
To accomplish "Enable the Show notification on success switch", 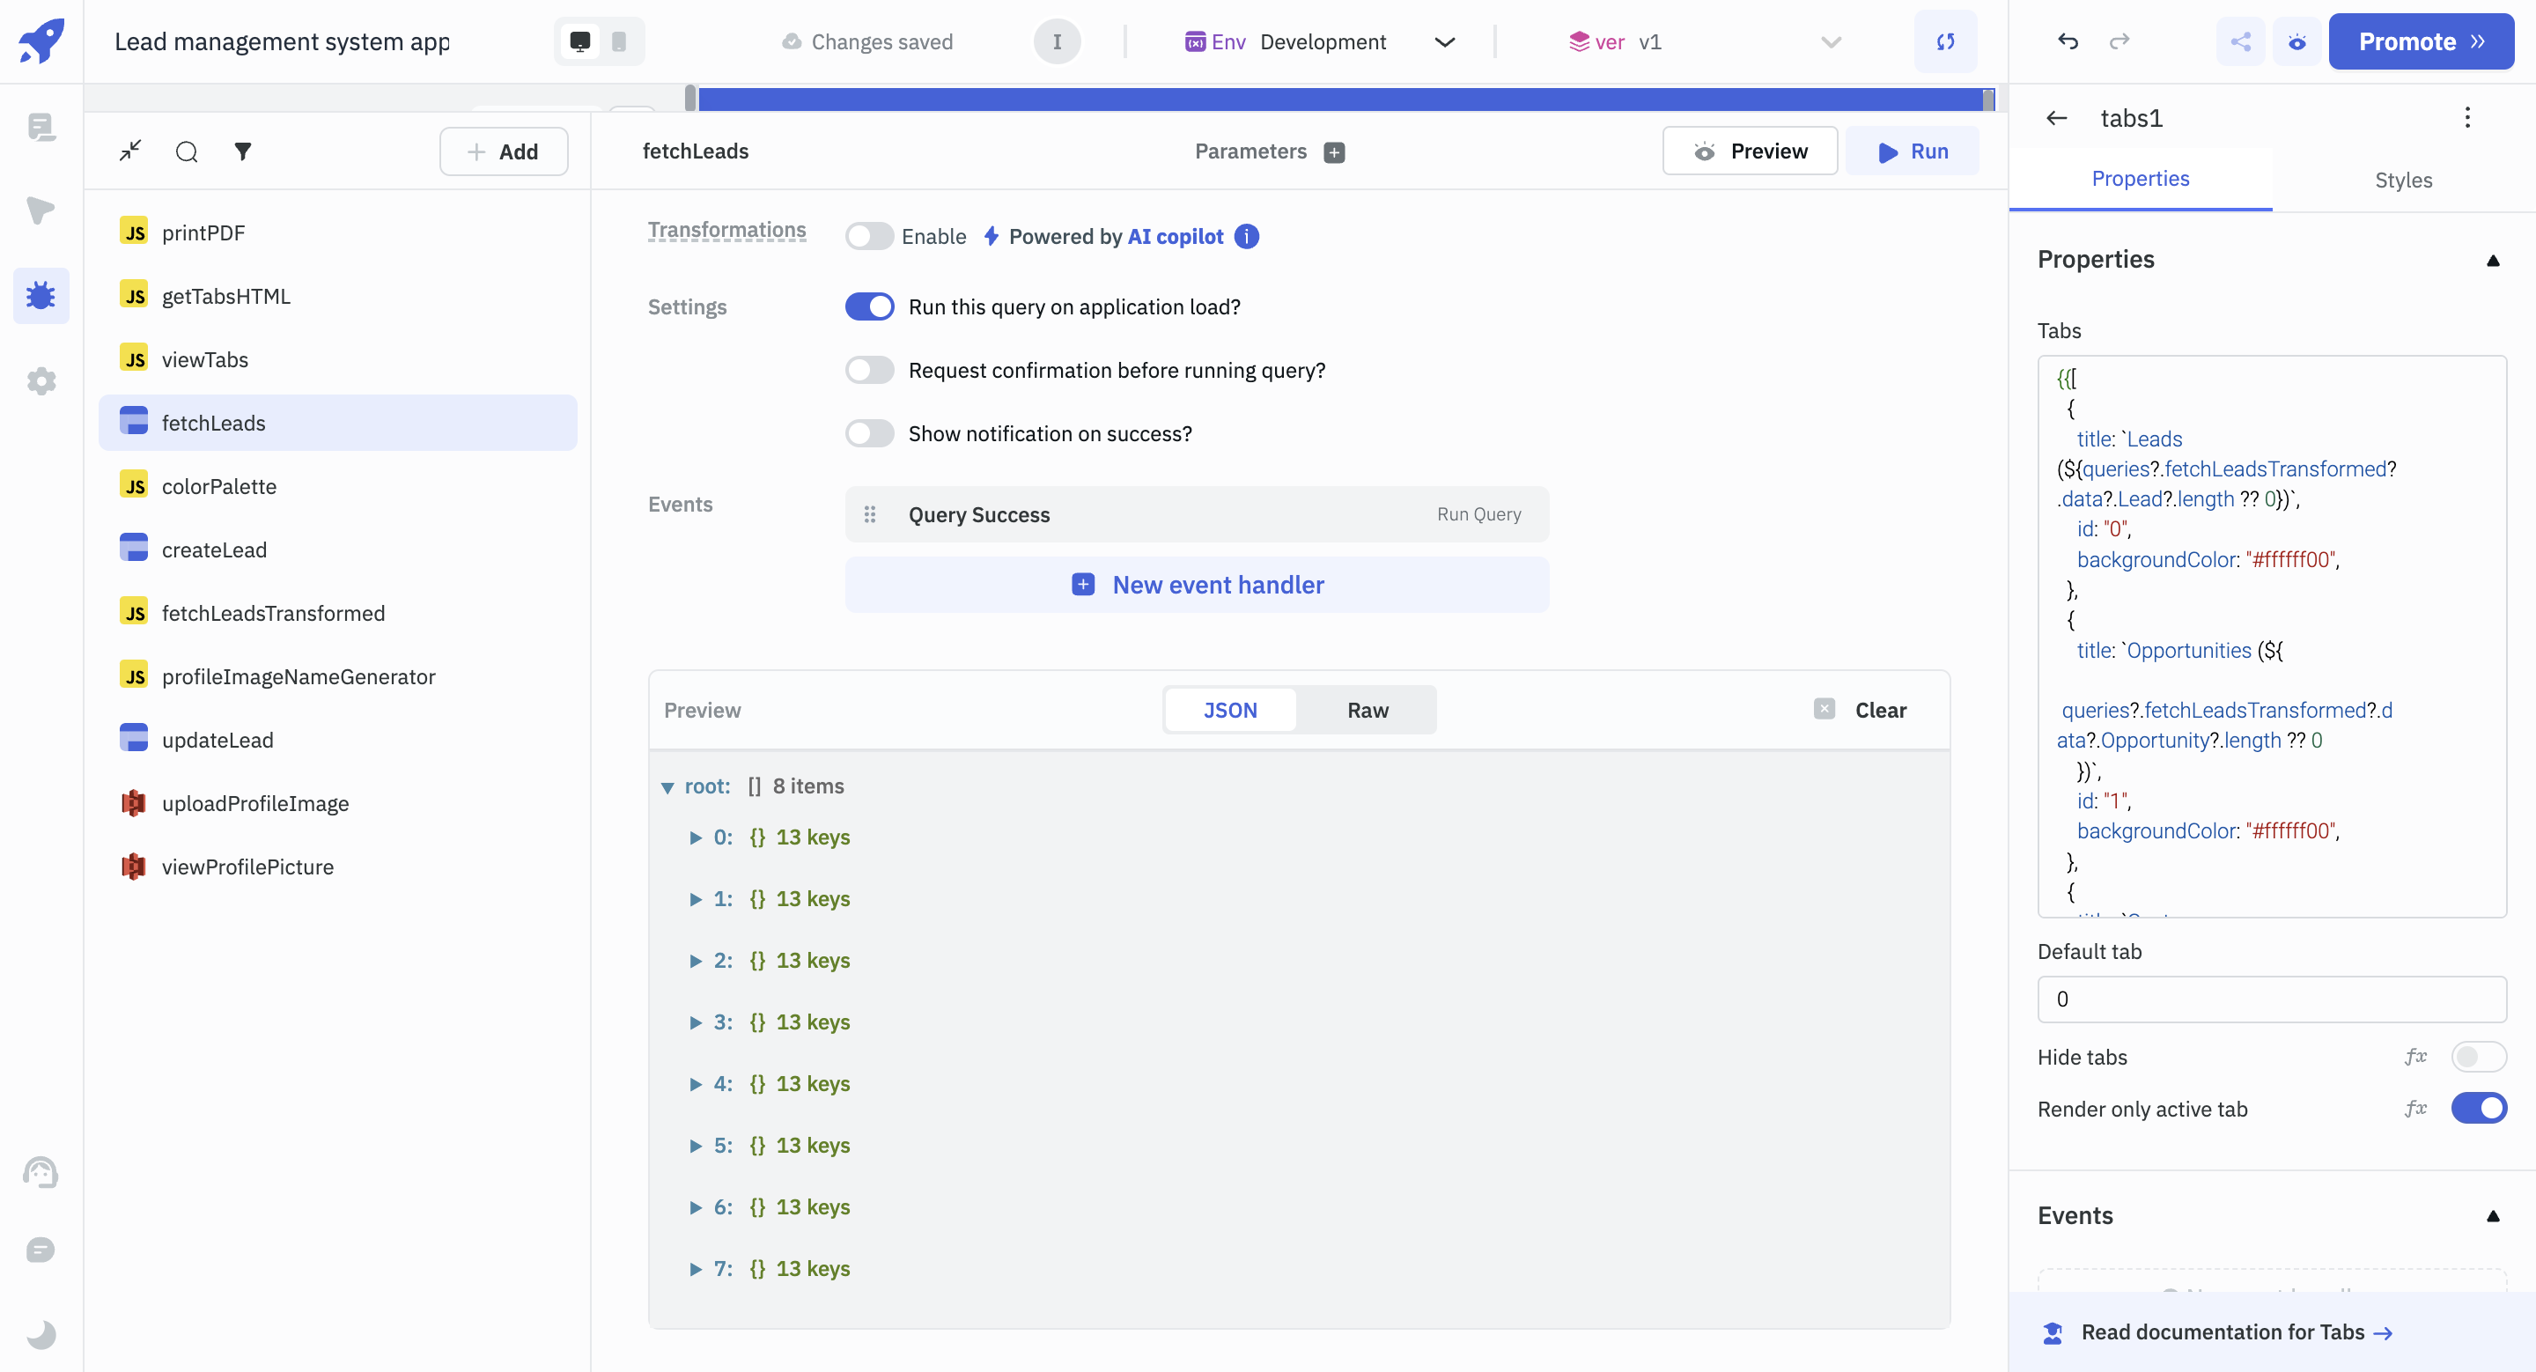I will click(x=869, y=434).
